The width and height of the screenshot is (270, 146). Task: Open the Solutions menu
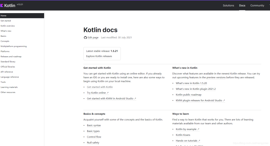click(228, 5)
